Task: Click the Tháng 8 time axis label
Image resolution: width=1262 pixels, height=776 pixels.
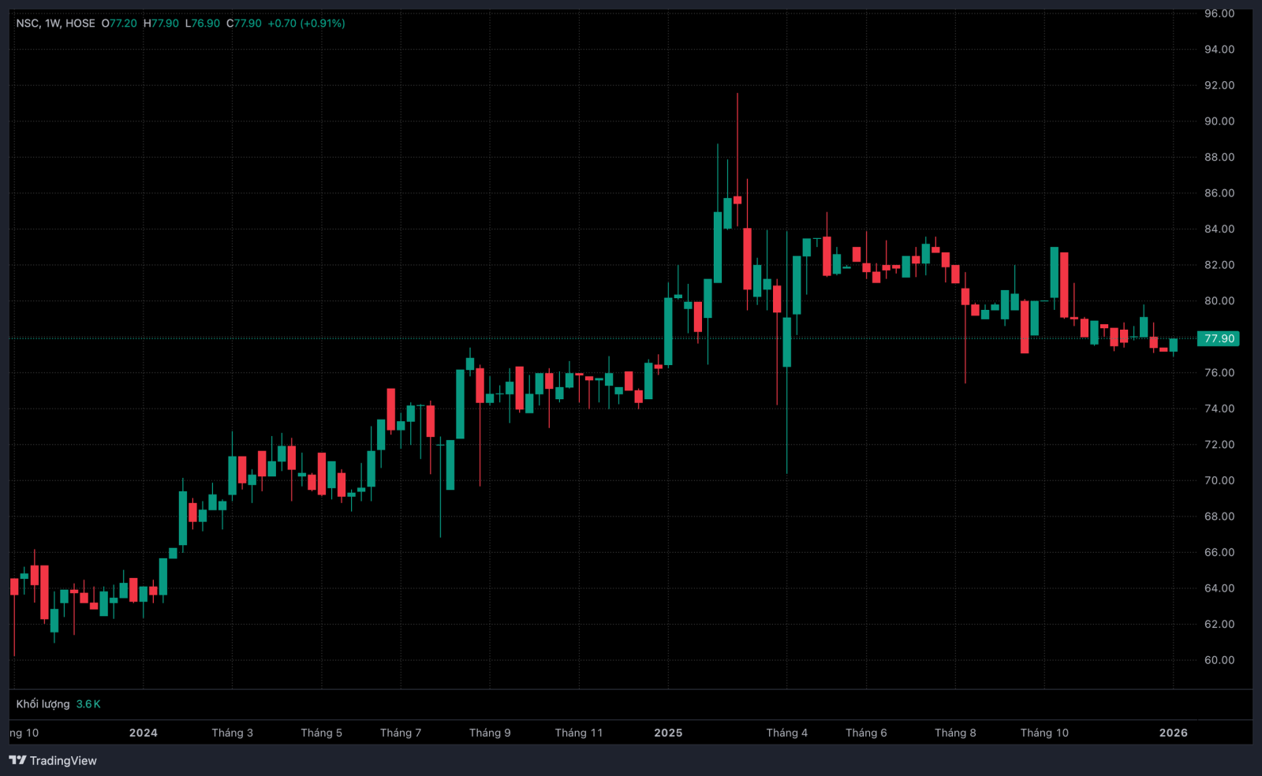Action: pyautogui.click(x=955, y=733)
